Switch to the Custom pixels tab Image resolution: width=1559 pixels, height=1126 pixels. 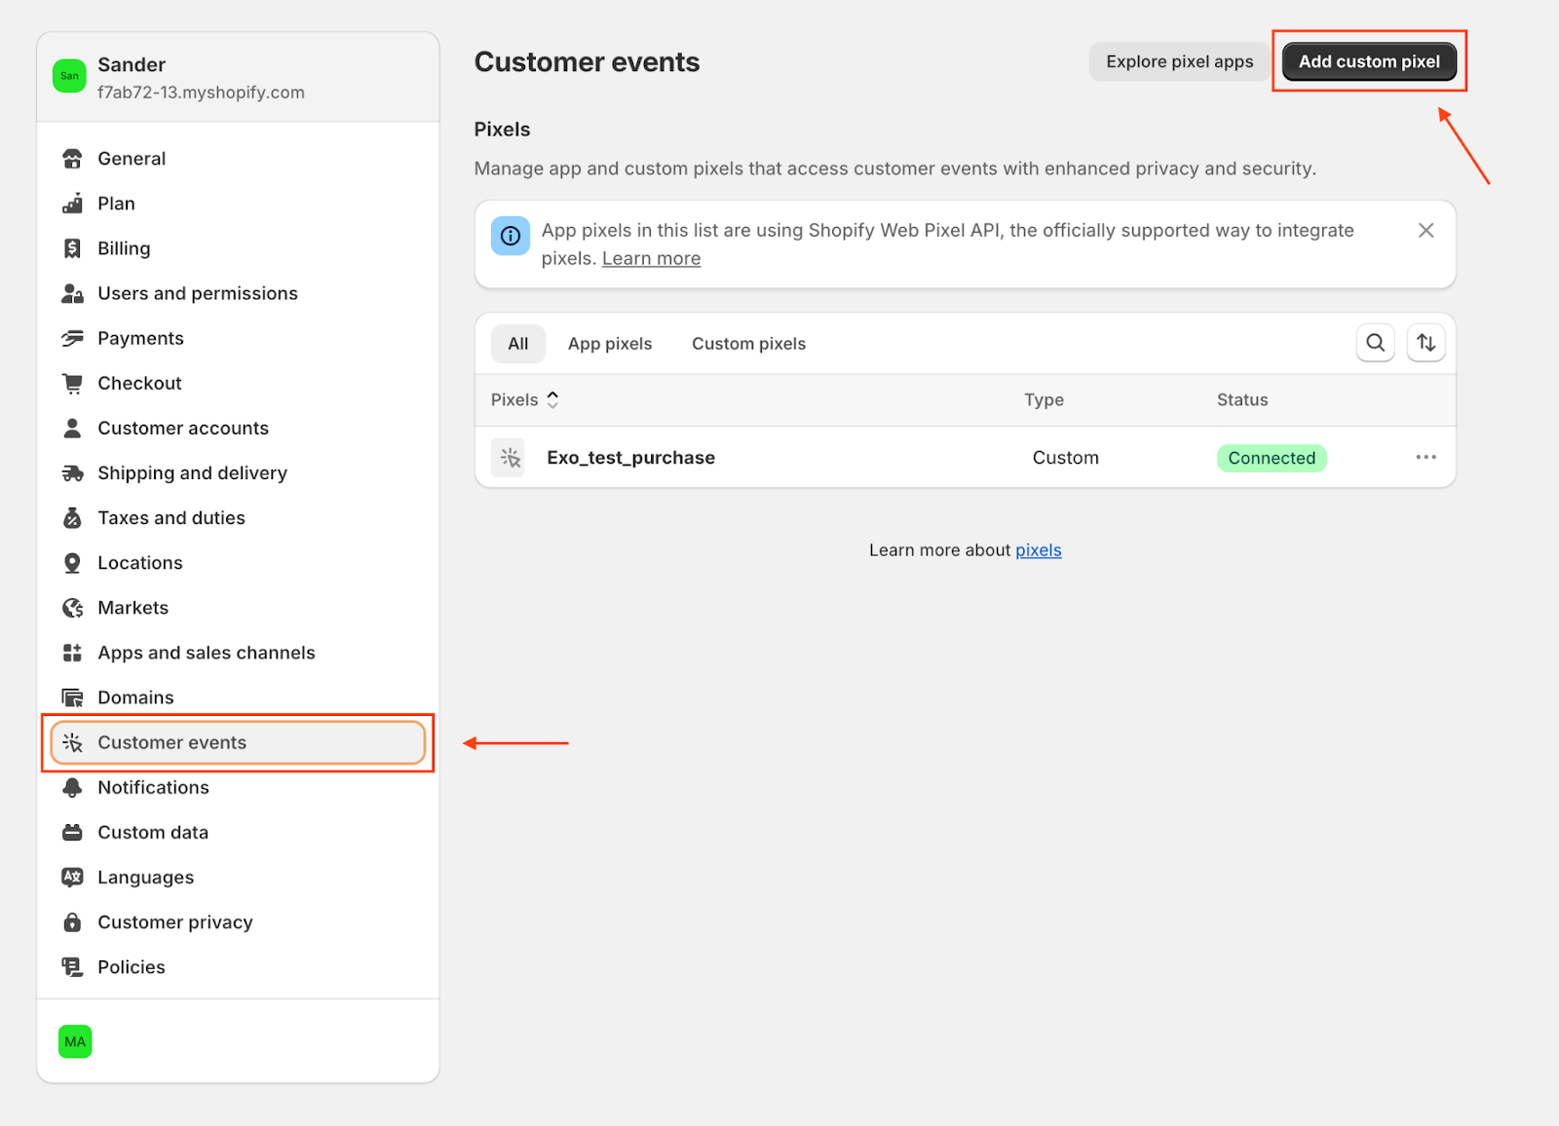748,344
